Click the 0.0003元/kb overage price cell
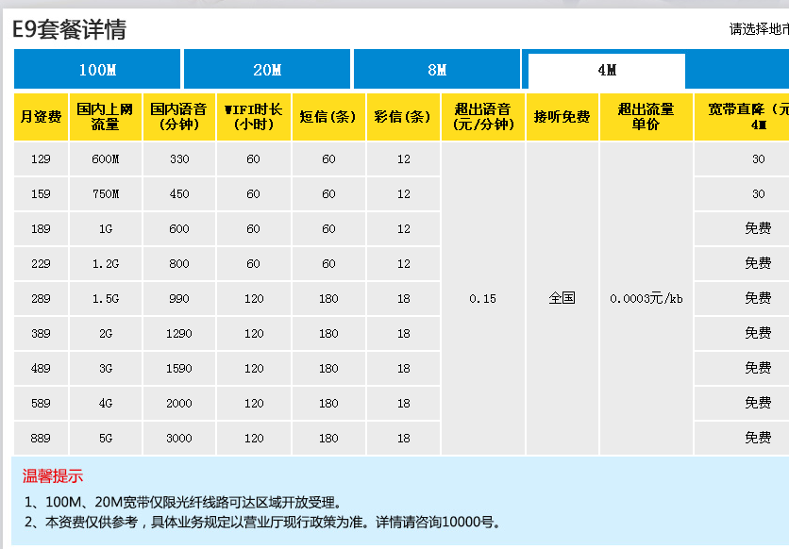789x549 pixels. (646, 299)
